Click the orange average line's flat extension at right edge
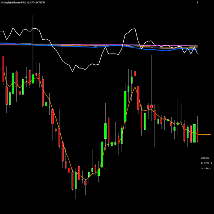This screenshot has width=214, height=214. pos(204,134)
